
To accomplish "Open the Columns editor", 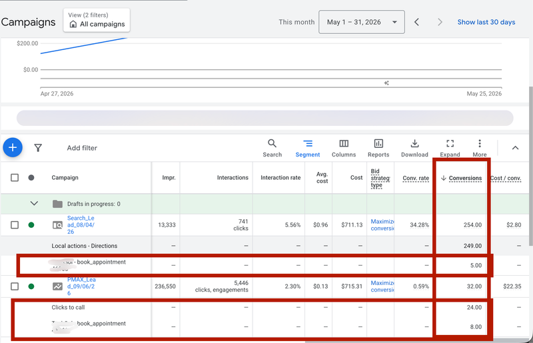I will pyautogui.click(x=344, y=149).
